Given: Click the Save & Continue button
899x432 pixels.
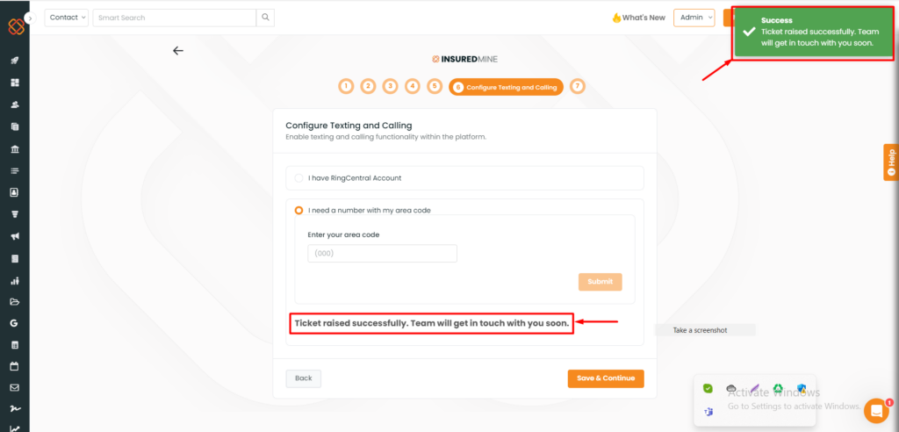Looking at the screenshot, I should [x=606, y=378].
